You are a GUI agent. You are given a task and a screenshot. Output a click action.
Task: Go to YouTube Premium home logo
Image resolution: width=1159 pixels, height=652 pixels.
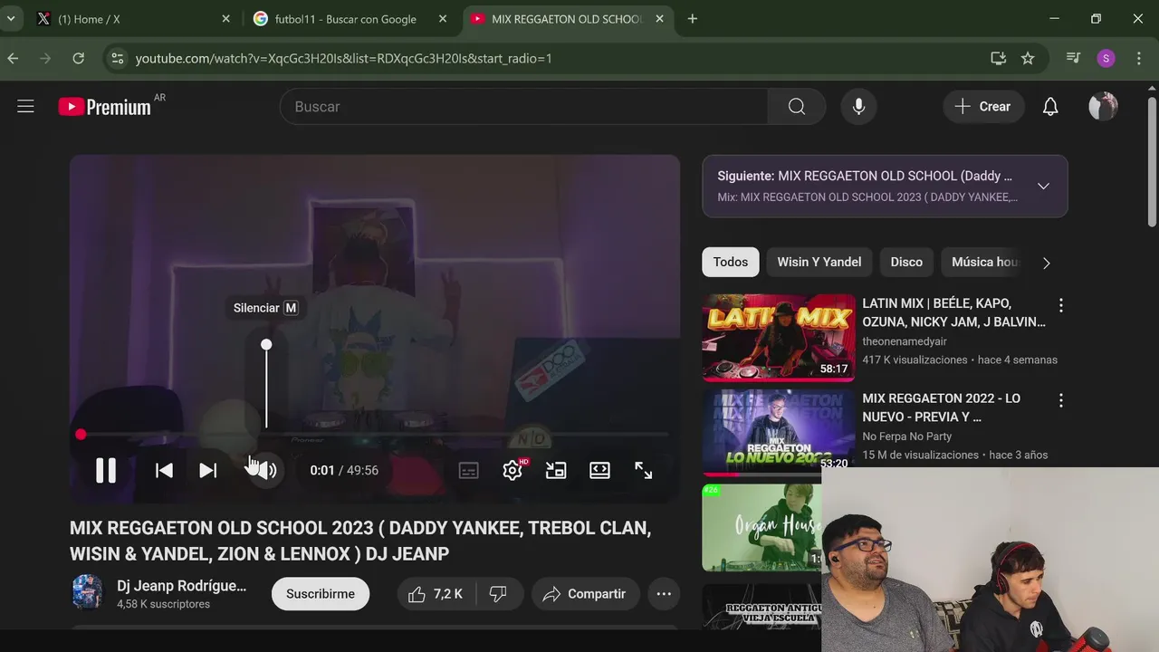[105, 107]
